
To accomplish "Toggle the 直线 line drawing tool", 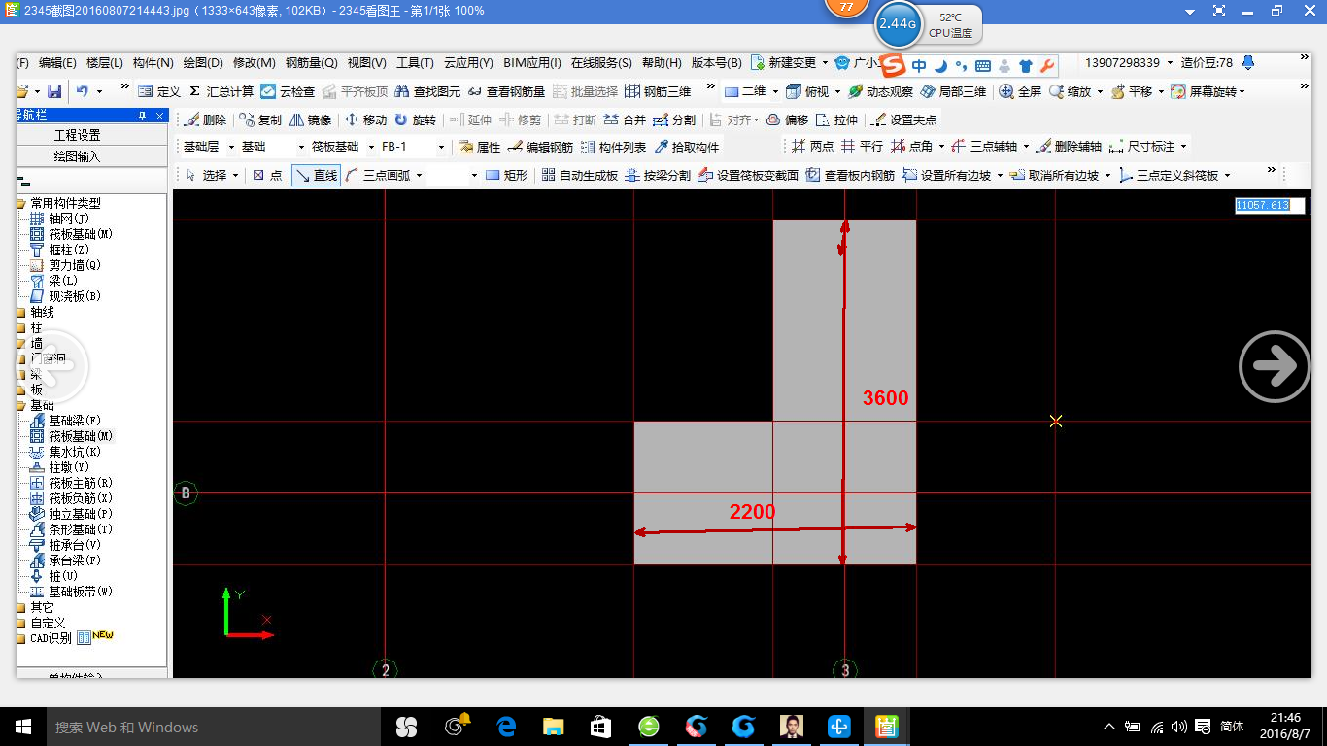I will coord(316,175).
